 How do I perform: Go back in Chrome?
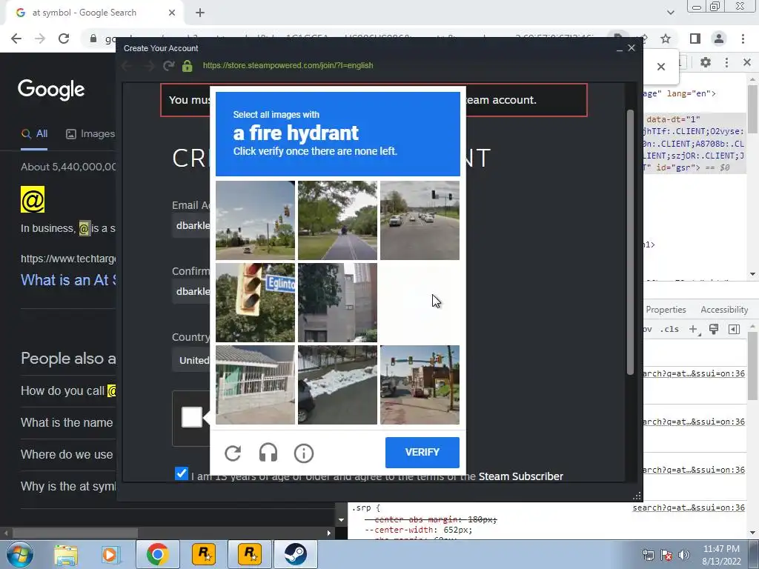click(x=16, y=39)
